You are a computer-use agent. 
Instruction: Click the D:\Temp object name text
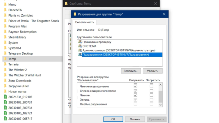point(104,30)
